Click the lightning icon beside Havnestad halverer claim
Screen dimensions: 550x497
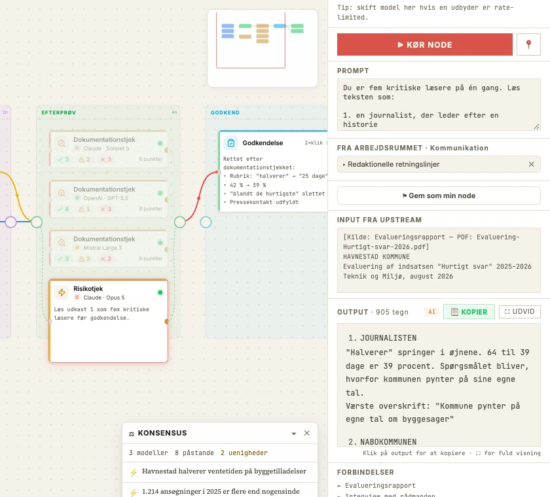point(134,472)
